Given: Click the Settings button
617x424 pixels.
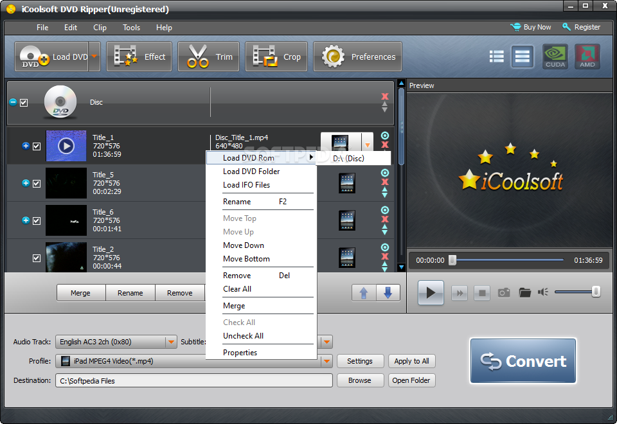Looking at the screenshot, I should click(360, 361).
